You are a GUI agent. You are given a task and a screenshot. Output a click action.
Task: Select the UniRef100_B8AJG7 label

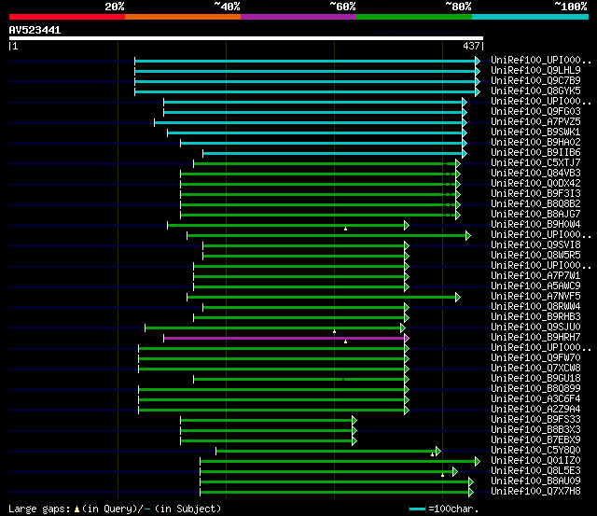click(535, 215)
